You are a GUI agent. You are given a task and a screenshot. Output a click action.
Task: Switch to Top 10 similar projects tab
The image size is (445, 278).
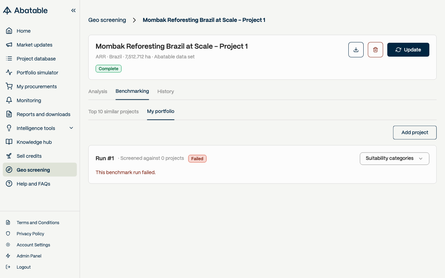(113, 112)
